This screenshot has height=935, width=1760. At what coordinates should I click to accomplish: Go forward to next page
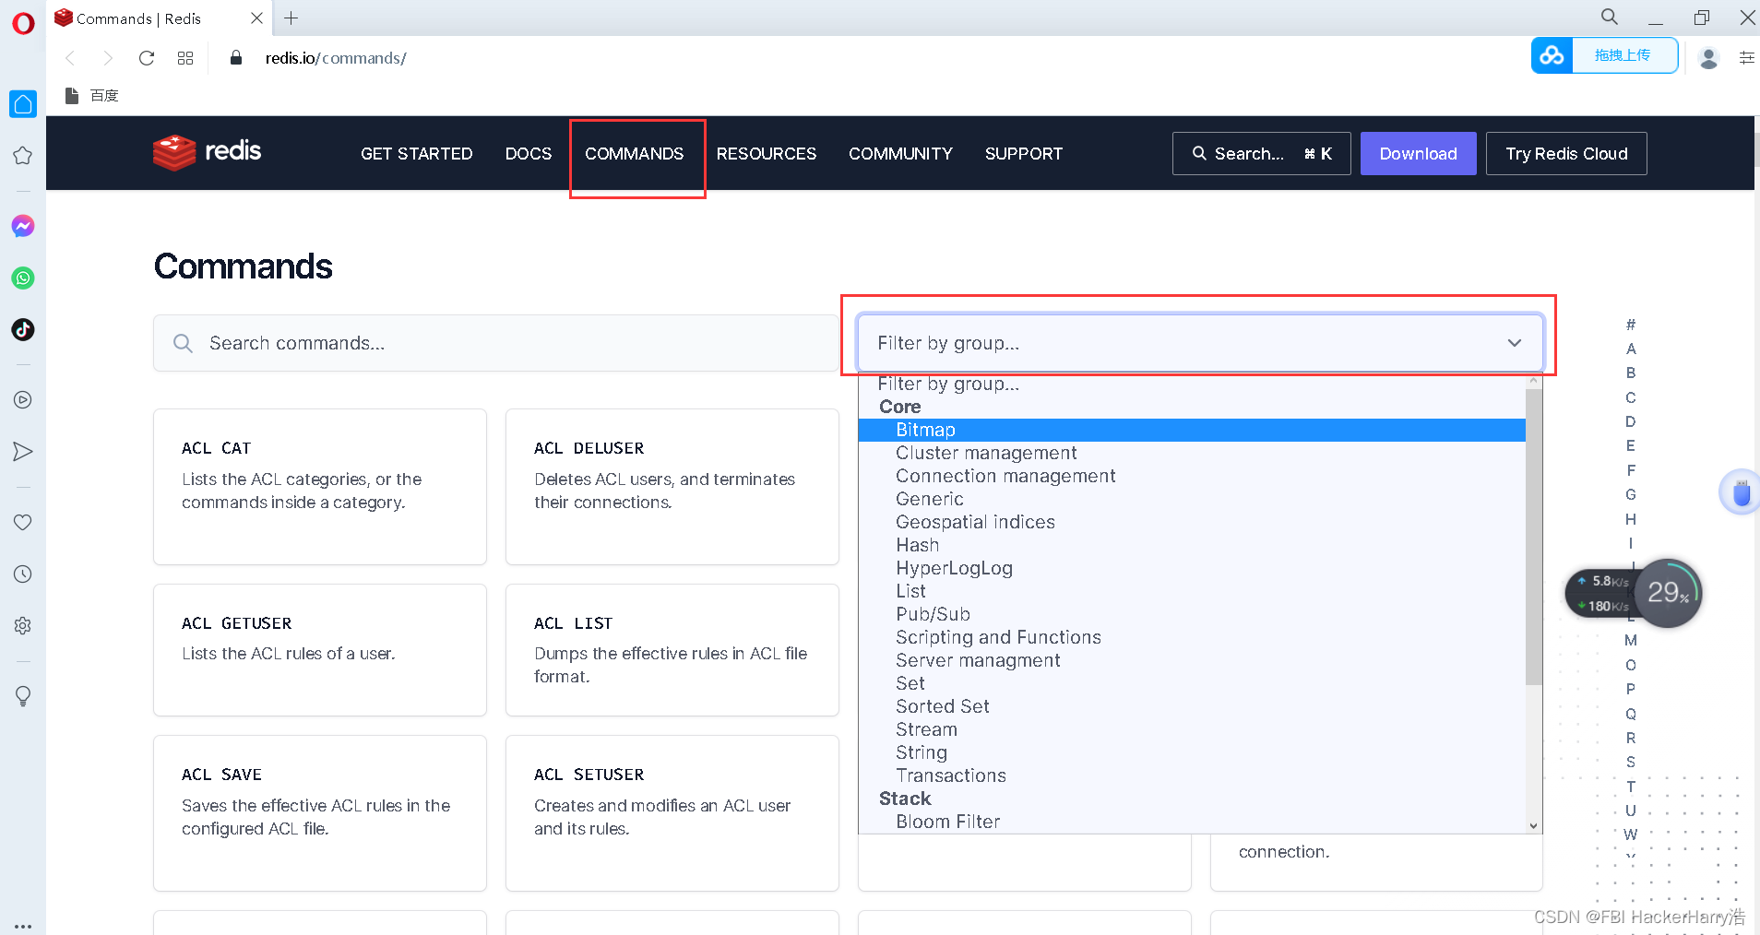(x=108, y=58)
